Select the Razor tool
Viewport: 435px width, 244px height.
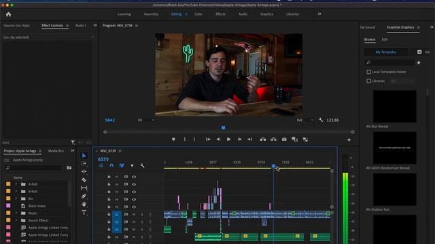(84, 180)
